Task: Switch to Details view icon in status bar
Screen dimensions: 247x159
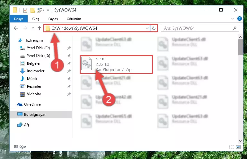Action: [231, 147]
